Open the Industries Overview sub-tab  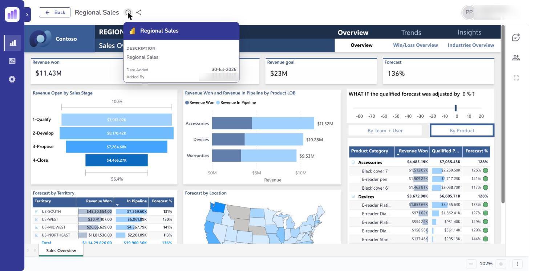tap(471, 45)
